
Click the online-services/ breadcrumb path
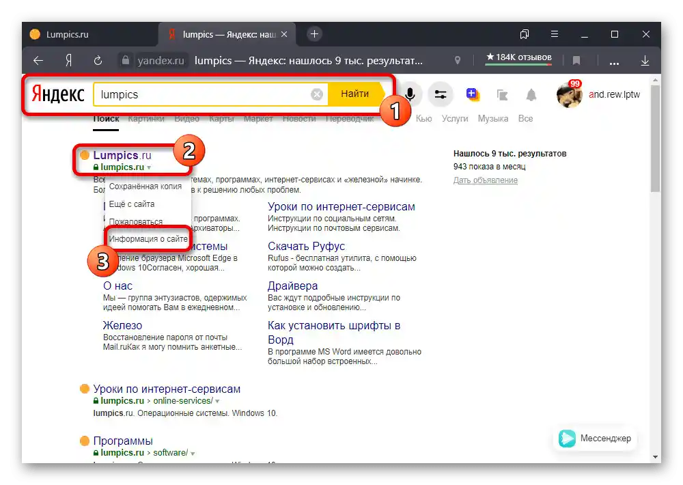pos(183,401)
